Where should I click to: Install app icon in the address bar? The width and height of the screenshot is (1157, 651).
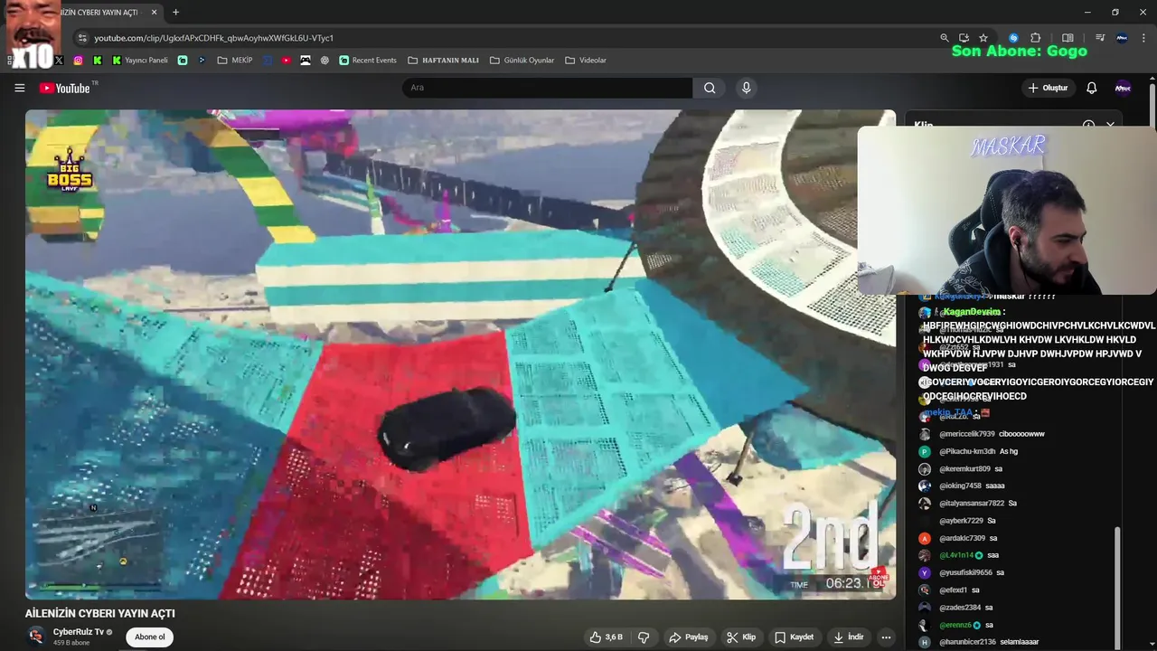964,38
